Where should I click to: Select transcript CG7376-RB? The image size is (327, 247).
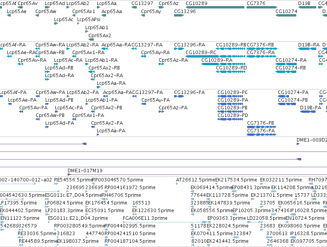262,48
